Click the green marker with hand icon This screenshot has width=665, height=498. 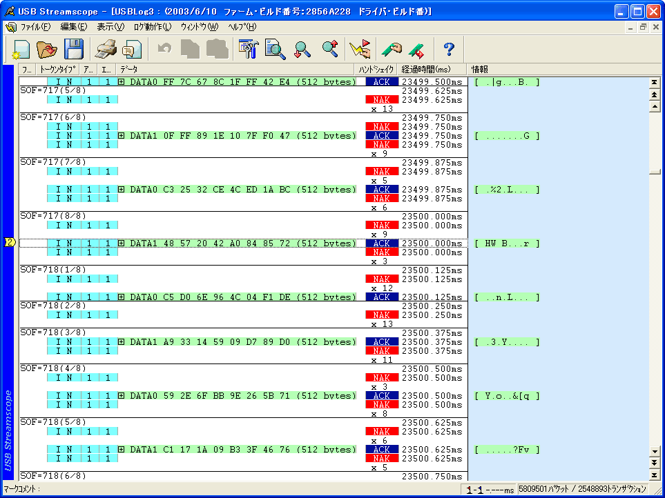click(392, 49)
